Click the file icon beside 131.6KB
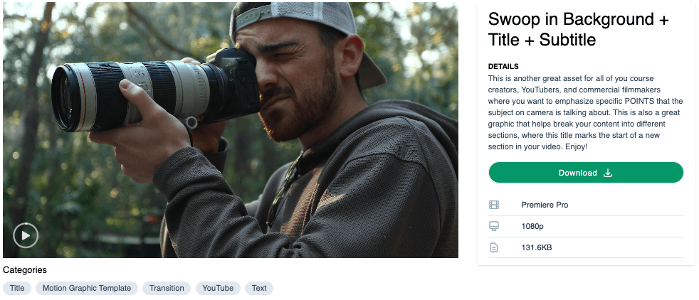699x300 pixels. [494, 247]
